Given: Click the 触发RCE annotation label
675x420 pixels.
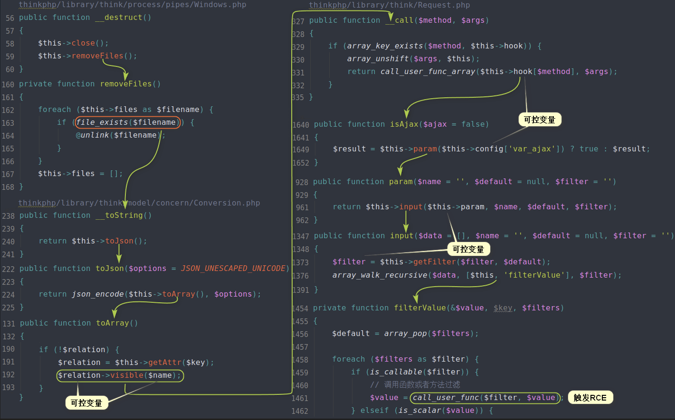Looking at the screenshot, I should (x=589, y=398).
